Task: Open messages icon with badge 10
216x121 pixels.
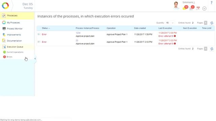Action: [x=185, y=8]
